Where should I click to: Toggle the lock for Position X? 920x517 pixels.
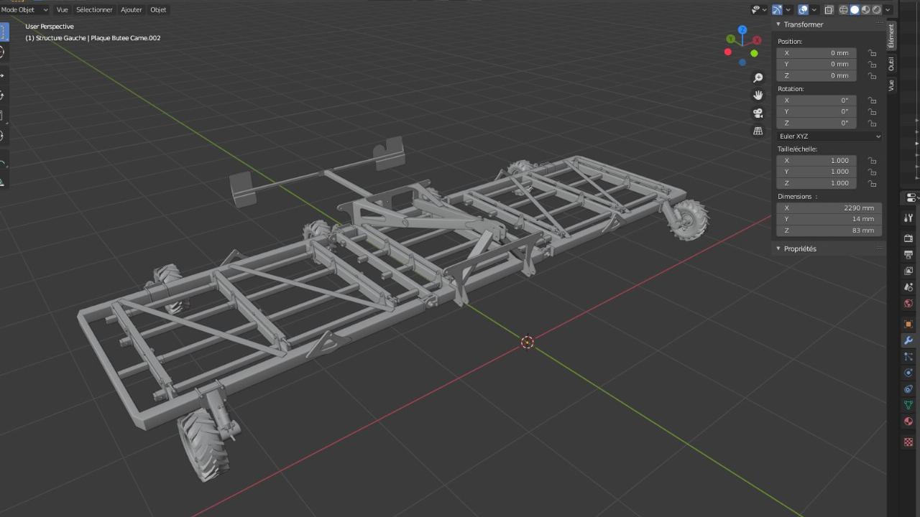(872, 53)
